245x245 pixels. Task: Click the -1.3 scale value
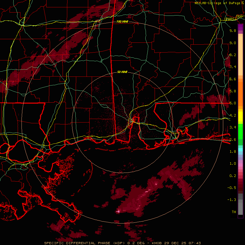[x=232, y=200]
